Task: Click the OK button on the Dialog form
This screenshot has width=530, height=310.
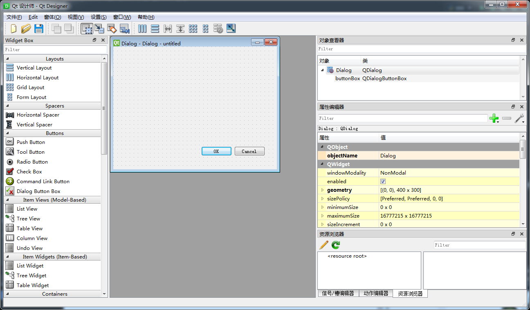Action: [x=216, y=151]
